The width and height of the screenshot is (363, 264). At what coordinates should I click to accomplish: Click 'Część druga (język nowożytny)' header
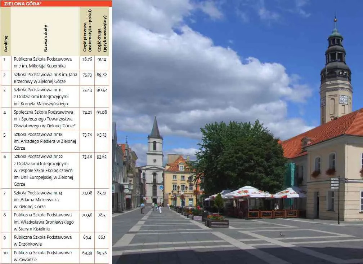[x=102, y=34]
